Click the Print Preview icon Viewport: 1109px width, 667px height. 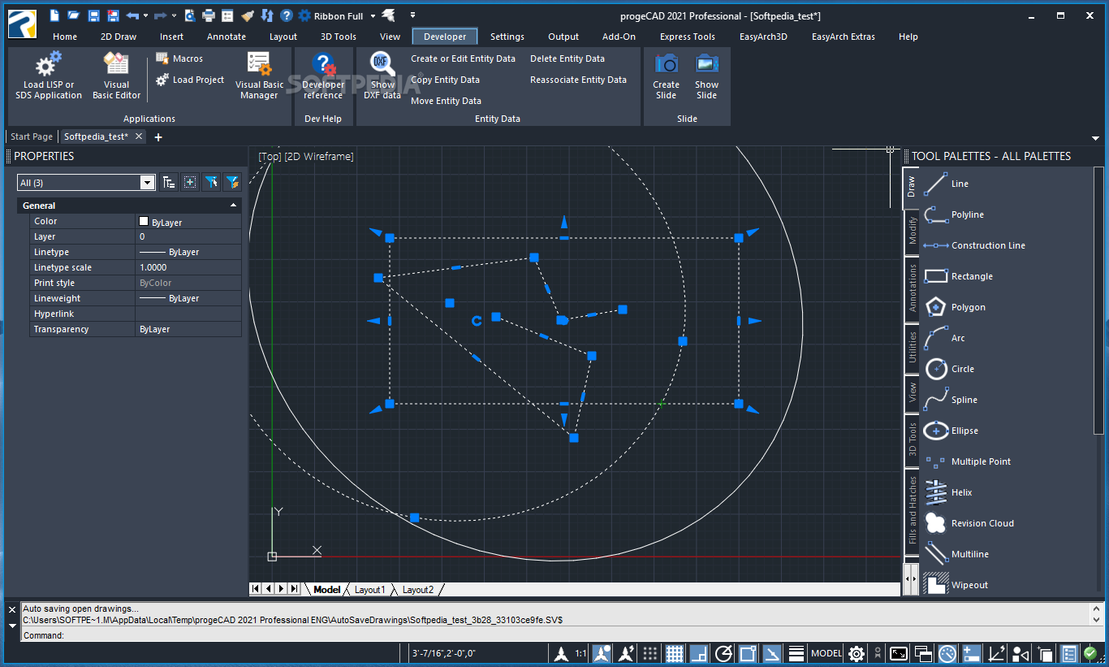pyautogui.click(x=189, y=15)
